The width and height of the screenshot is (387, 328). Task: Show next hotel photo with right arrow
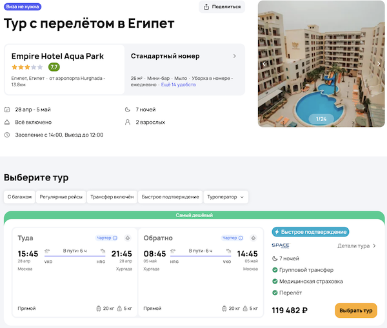click(x=379, y=64)
